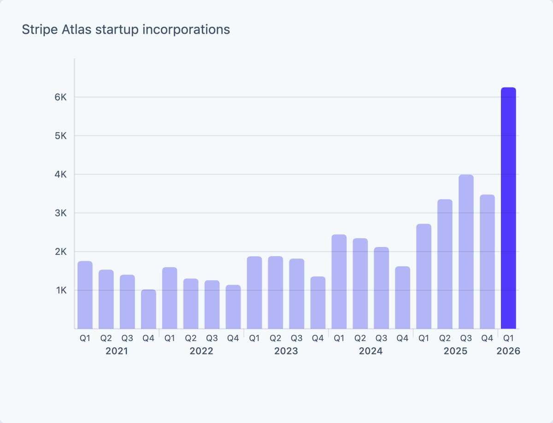Click the '1K' y-axis label
Screen dimensions: 553x423
[x=62, y=291]
